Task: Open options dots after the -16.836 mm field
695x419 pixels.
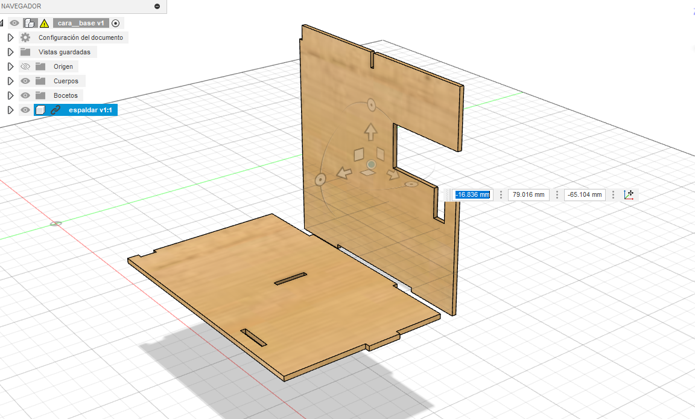Action: (501, 194)
